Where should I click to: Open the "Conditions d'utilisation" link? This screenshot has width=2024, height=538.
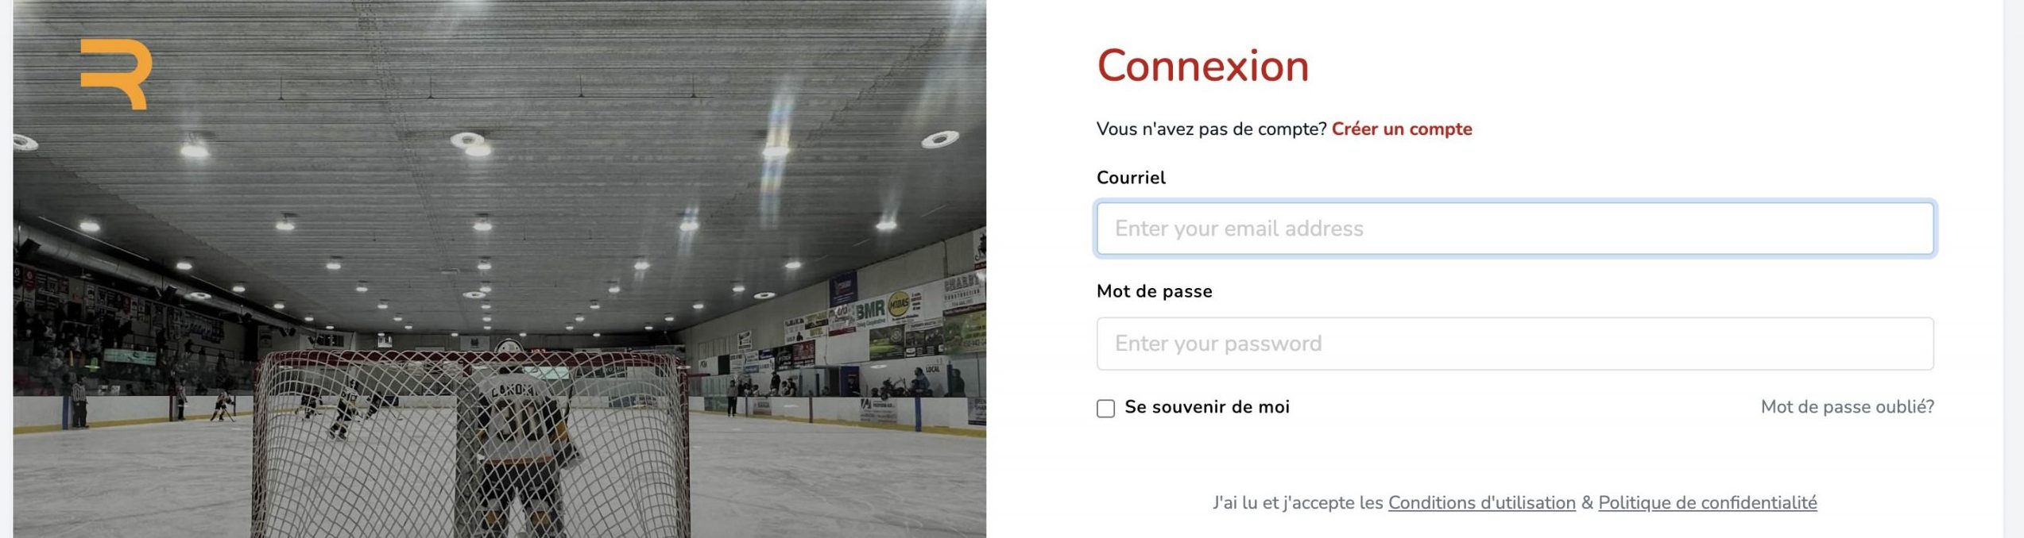click(1481, 503)
